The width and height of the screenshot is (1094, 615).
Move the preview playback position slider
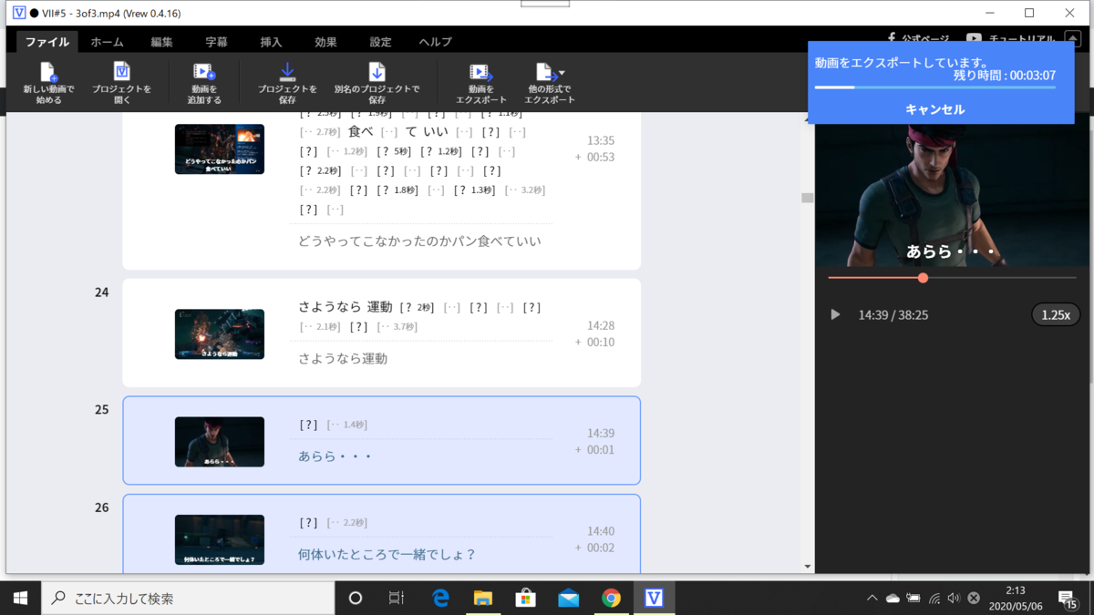click(x=923, y=277)
